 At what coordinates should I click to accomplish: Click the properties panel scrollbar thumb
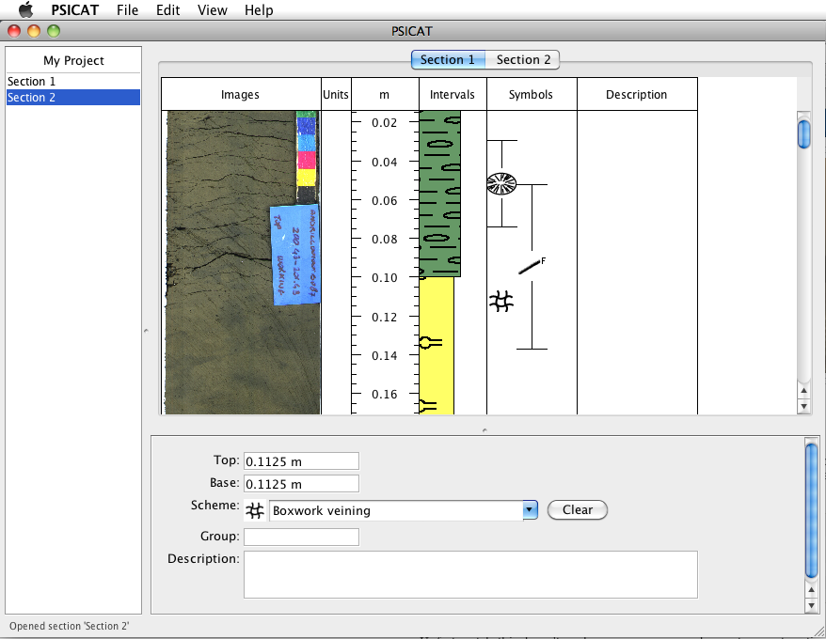coord(812,511)
